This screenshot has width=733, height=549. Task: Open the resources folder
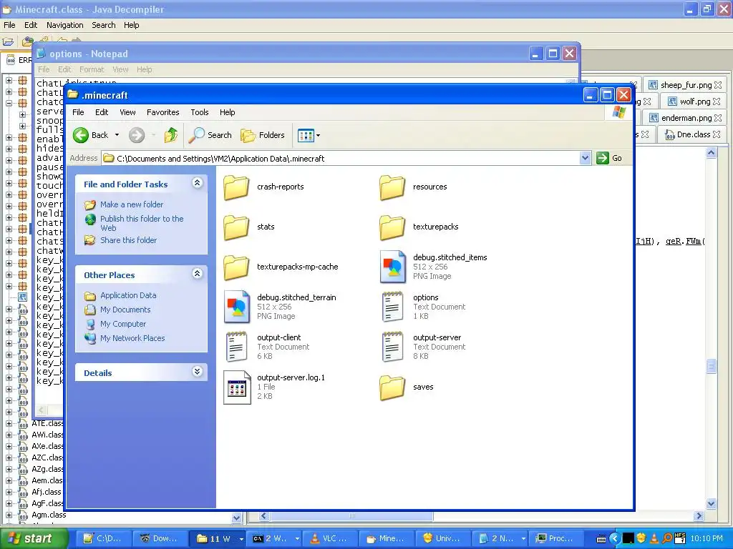point(414,187)
